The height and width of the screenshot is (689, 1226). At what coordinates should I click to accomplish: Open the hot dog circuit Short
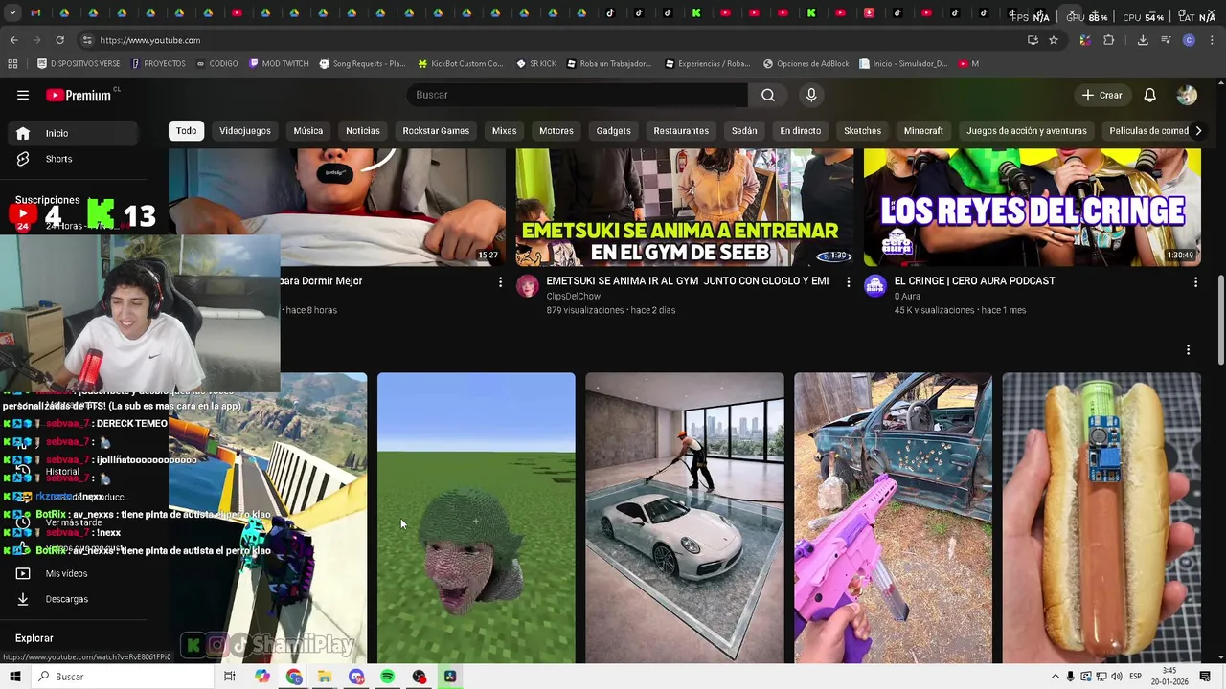click(x=1101, y=518)
